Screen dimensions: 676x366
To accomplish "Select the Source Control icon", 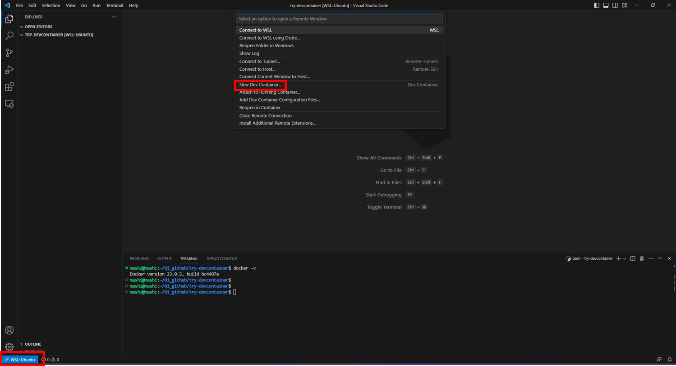I will tap(9, 53).
